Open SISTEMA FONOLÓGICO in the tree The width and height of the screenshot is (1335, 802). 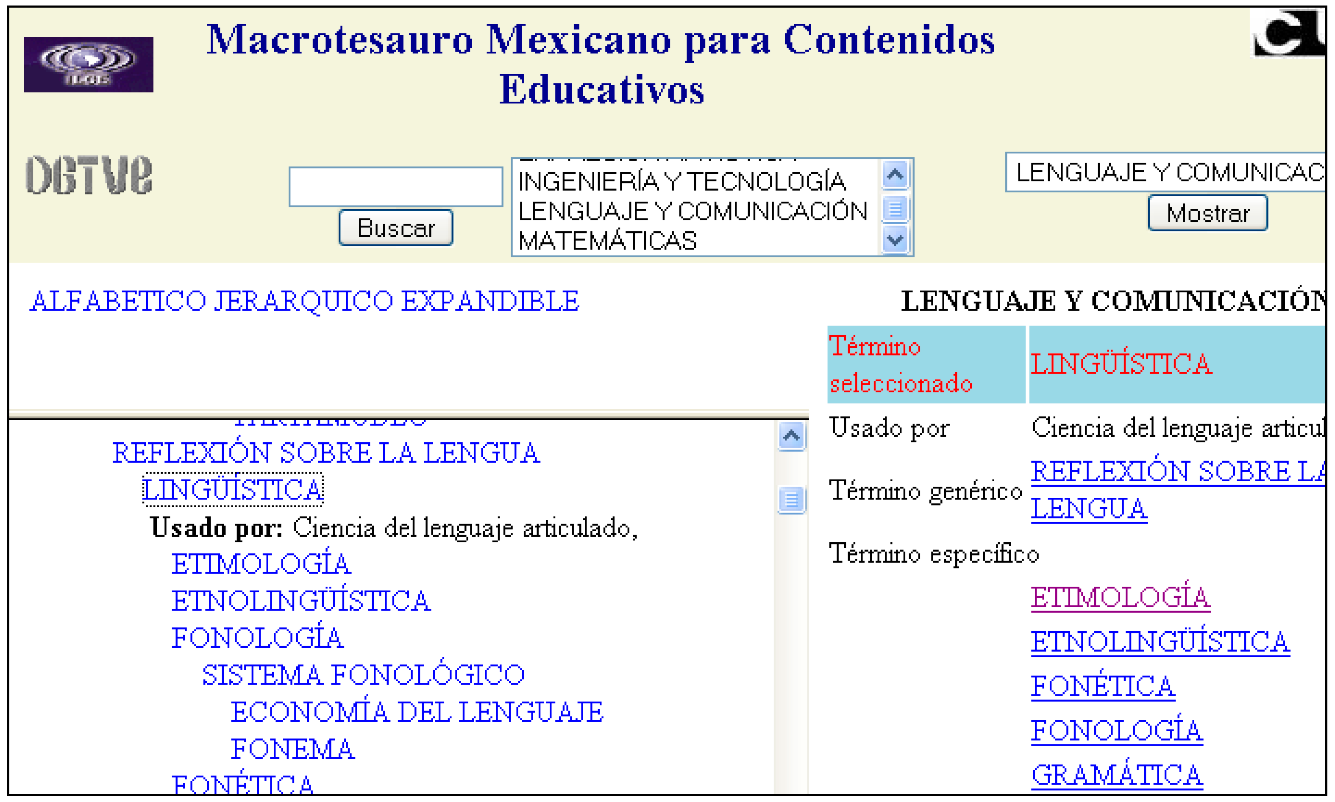click(363, 675)
